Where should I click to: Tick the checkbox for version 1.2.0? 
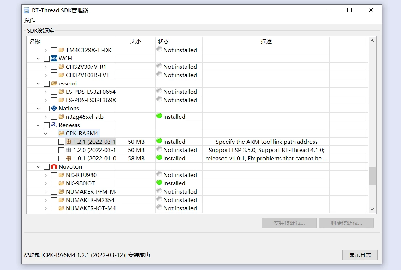click(61, 150)
